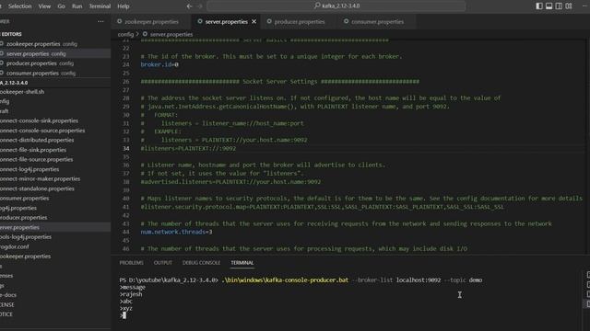Viewport: 590px width, 331px height.
Task: Open connect-distributed.properties file
Action: pos(55,140)
